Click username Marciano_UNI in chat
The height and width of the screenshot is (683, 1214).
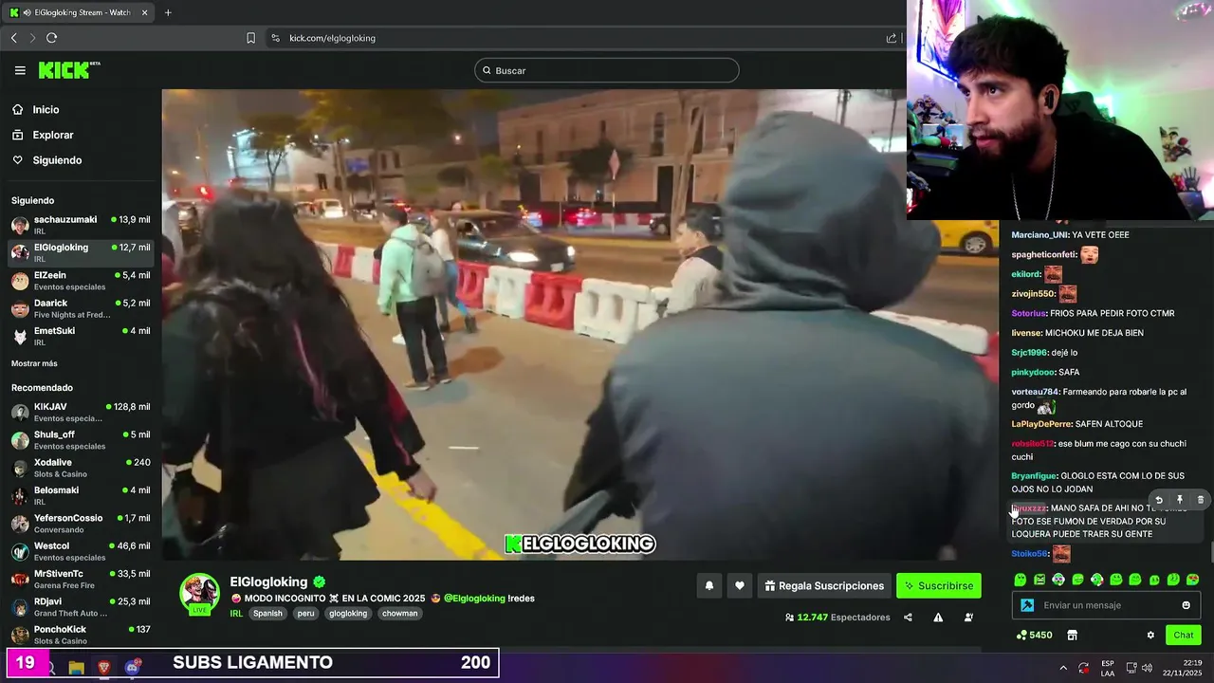click(x=1039, y=235)
